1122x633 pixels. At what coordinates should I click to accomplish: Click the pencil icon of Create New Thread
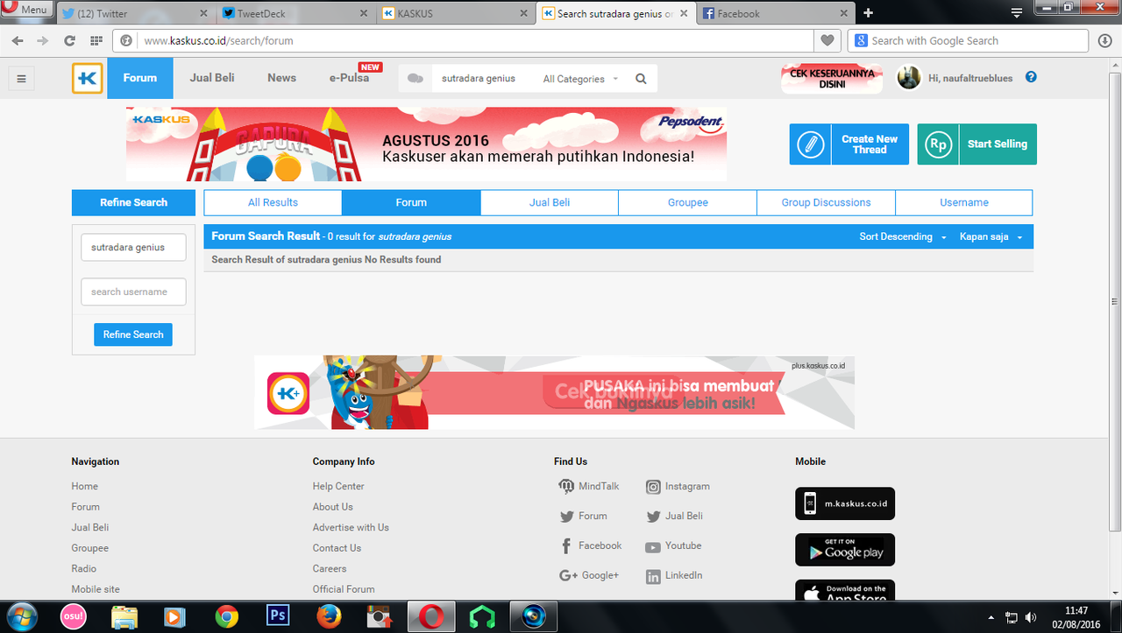coord(811,144)
